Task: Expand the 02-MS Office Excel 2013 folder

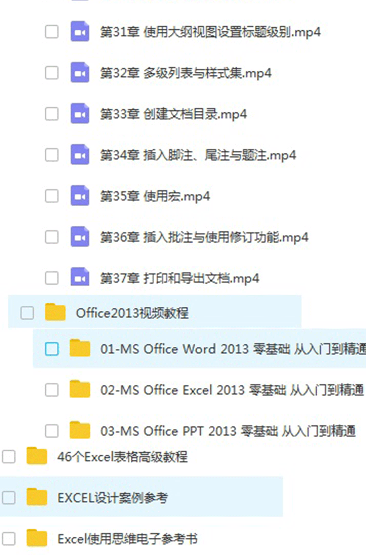Action: [x=232, y=390]
